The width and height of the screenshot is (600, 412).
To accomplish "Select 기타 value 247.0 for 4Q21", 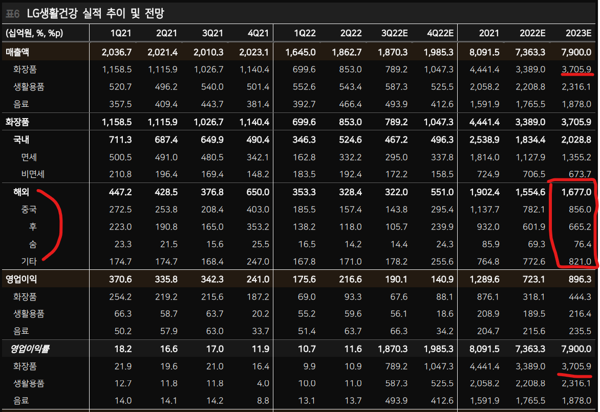I will [x=258, y=261].
